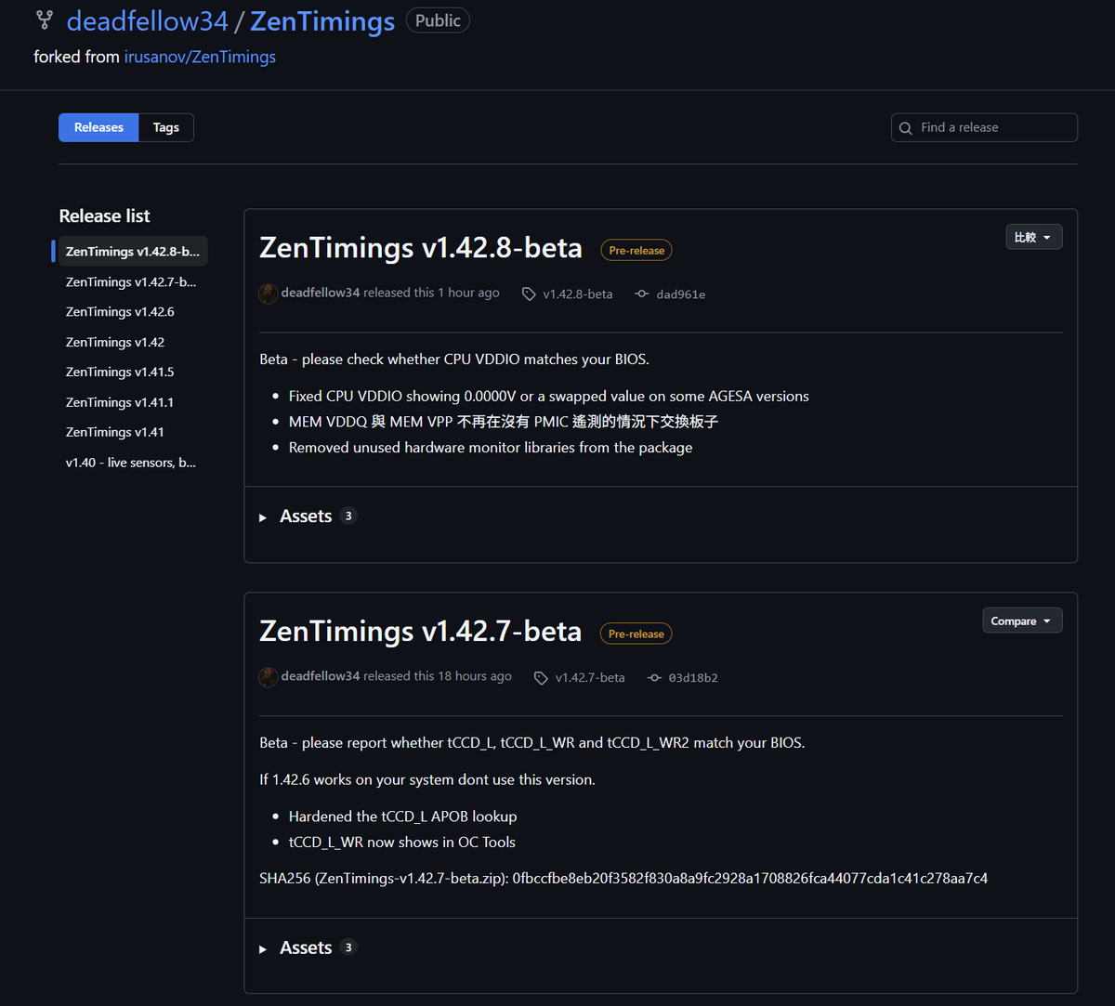
Task: Click 'Hardened the tCCD_L APOB lookup' bullet
Action: tap(402, 817)
